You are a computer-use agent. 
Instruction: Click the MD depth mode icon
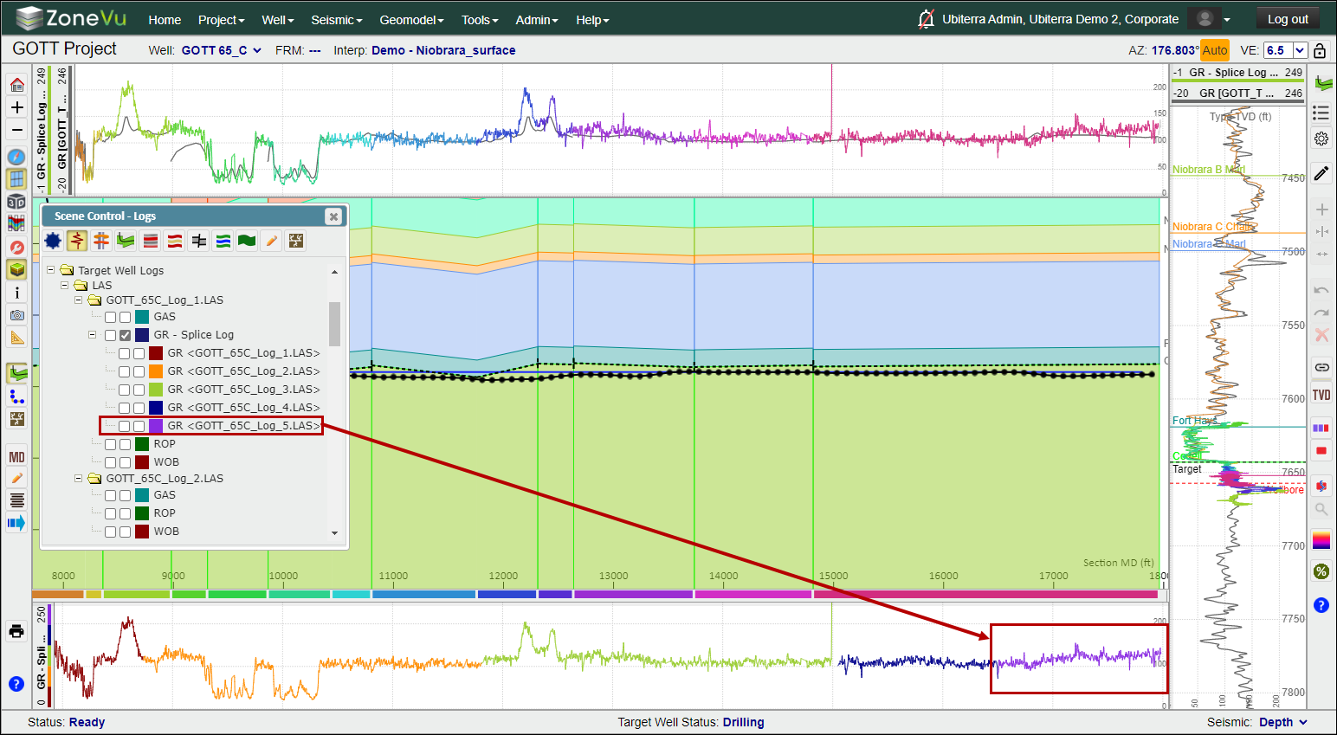[x=16, y=457]
